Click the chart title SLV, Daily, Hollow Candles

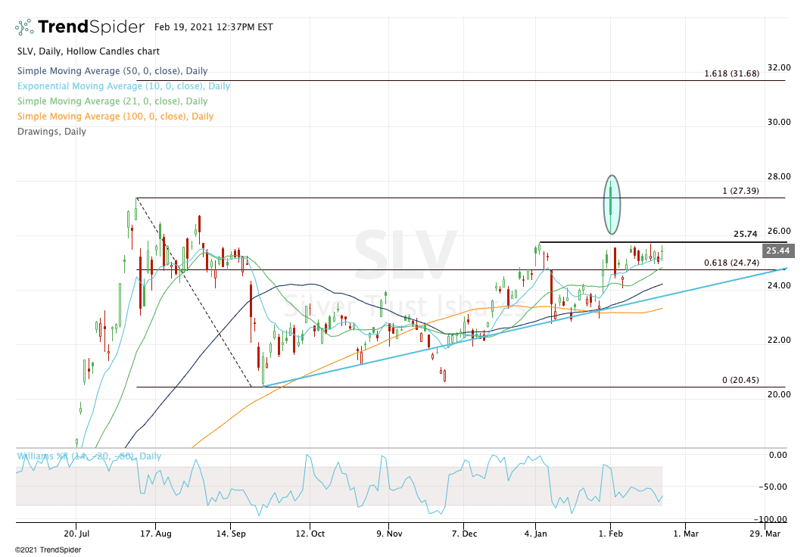point(88,51)
